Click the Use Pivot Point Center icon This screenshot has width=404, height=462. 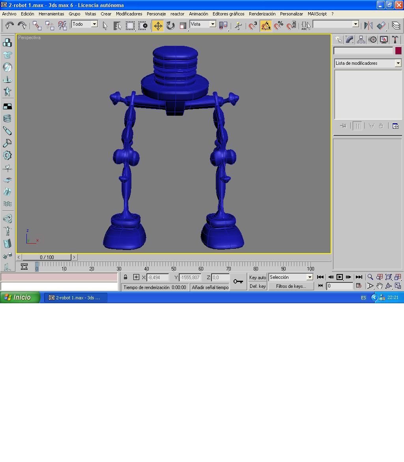point(223,26)
